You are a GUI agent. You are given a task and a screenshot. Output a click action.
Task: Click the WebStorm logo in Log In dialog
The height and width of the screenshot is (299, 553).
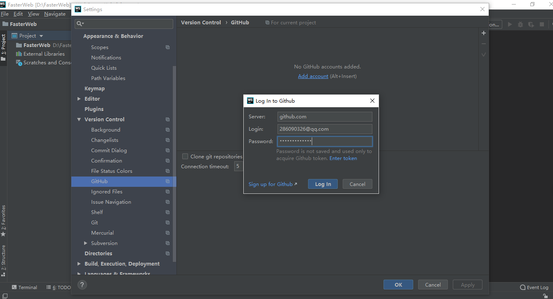pyautogui.click(x=250, y=101)
